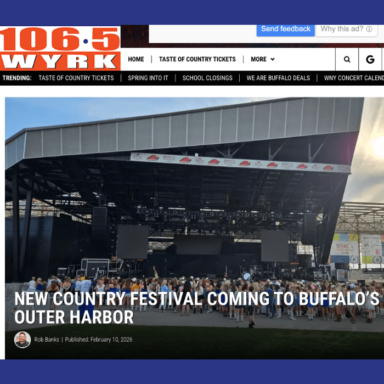
Task: Open Taste of Country Tickets nav item
Action: [x=197, y=59]
